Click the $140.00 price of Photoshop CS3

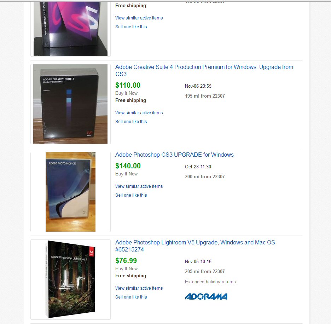pyautogui.click(x=128, y=166)
